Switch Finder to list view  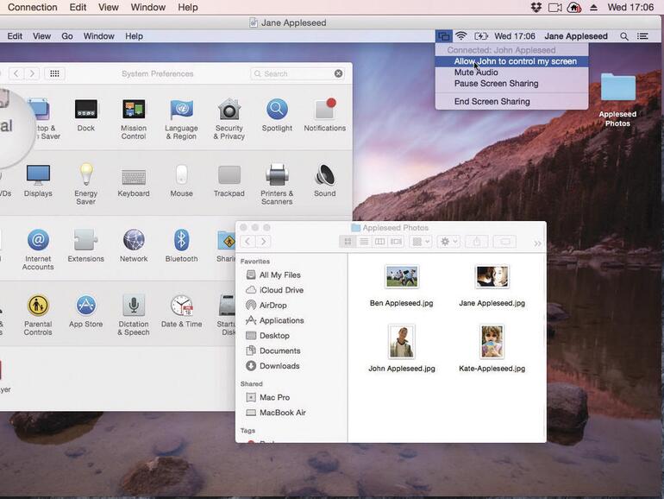click(364, 242)
